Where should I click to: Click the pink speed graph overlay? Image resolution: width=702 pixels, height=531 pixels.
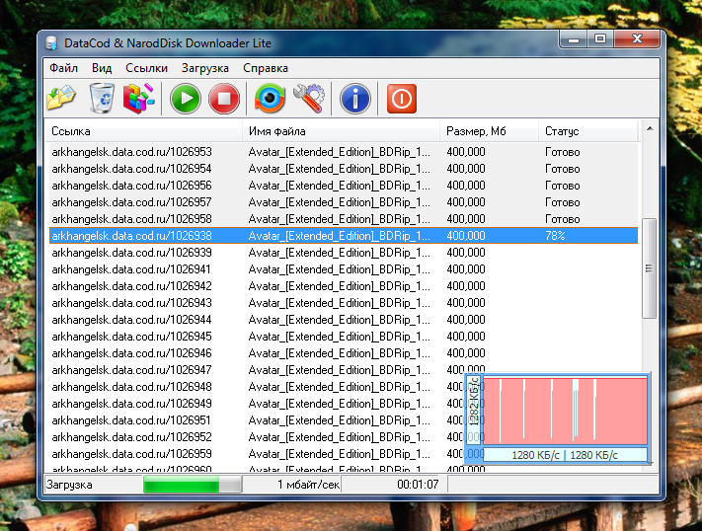click(x=565, y=412)
